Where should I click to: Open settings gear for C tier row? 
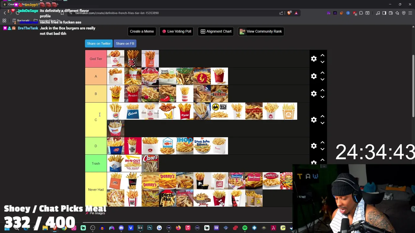[314, 120]
